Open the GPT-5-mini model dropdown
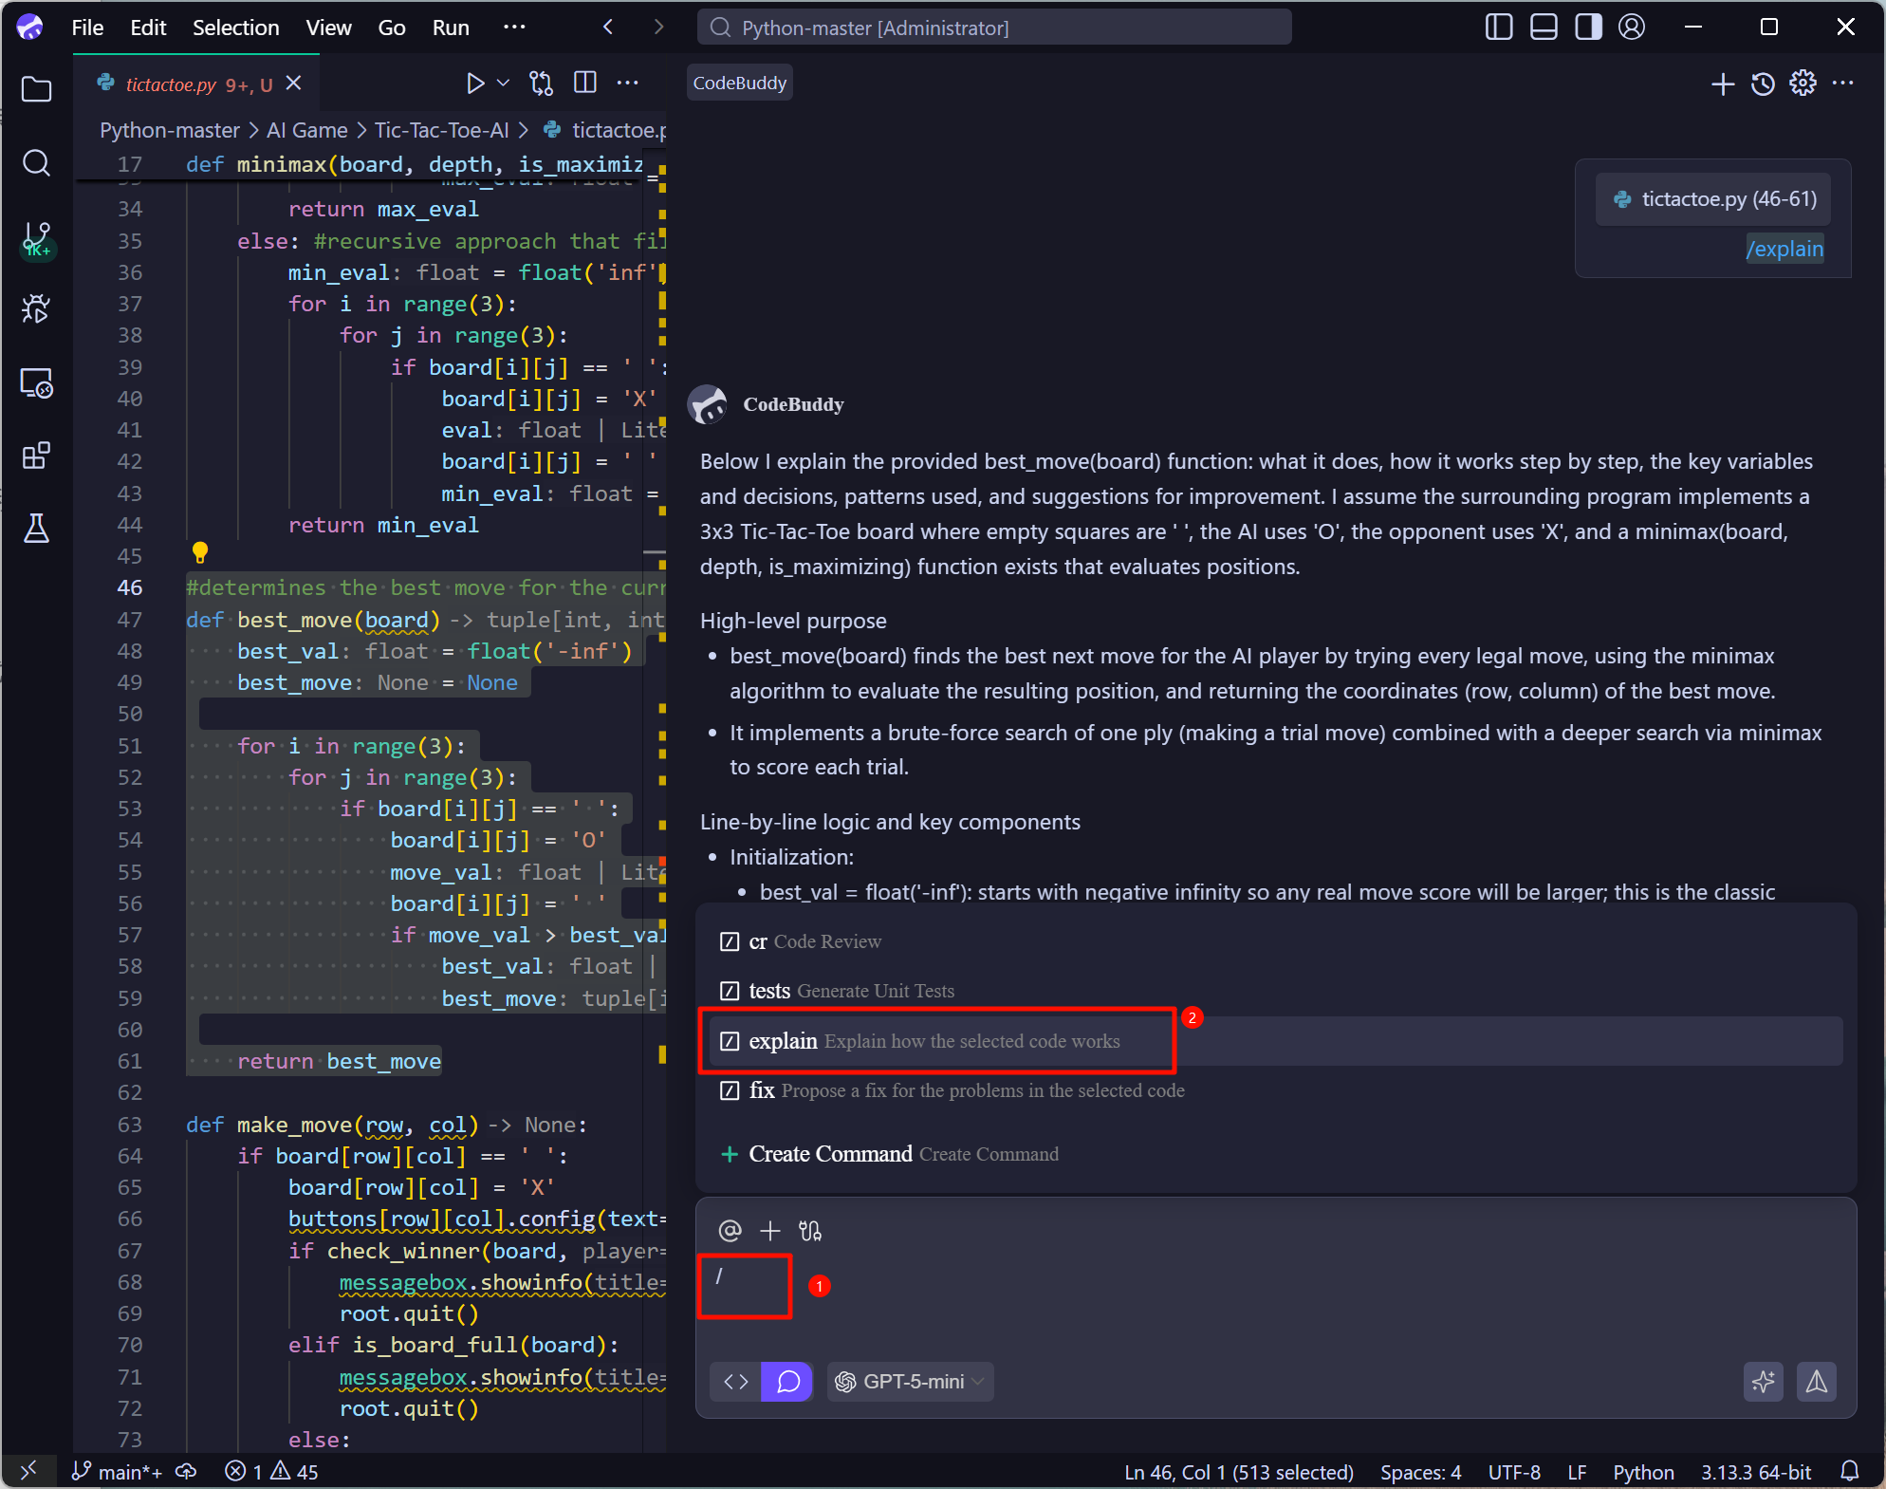Viewport: 1886px width, 1489px height. [x=911, y=1382]
